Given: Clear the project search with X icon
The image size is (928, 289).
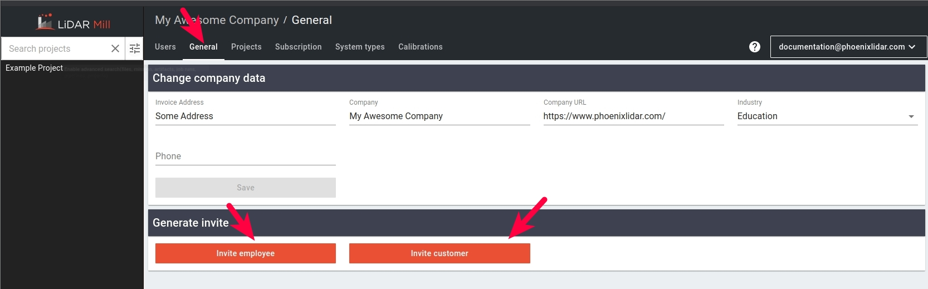Looking at the screenshot, I should coord(115,48).
